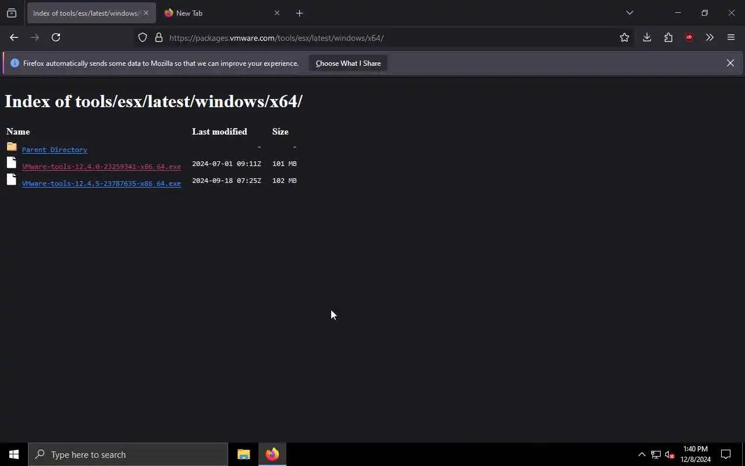Open the muted volume tray icon

coord(669,454)
